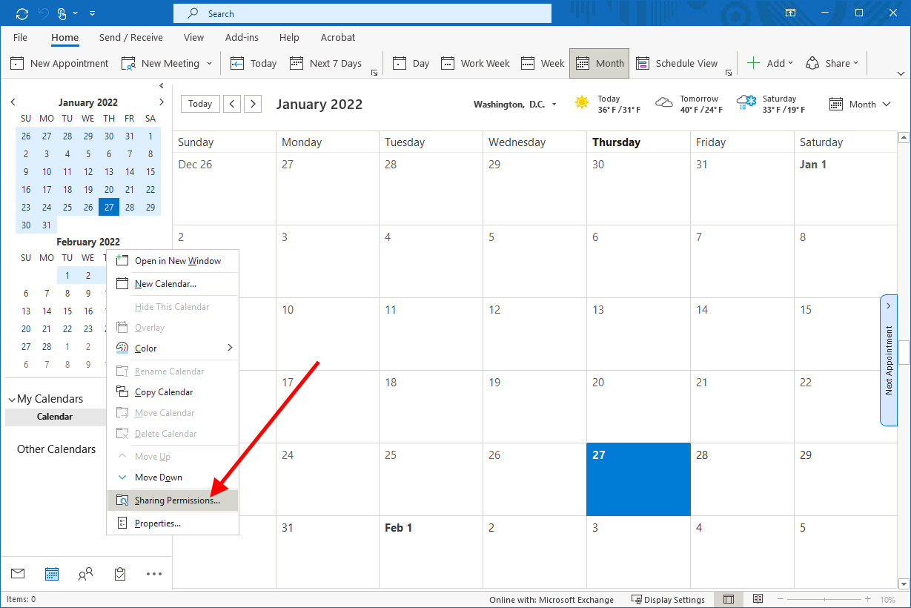Click the more navigation options ellipsis

154,573
